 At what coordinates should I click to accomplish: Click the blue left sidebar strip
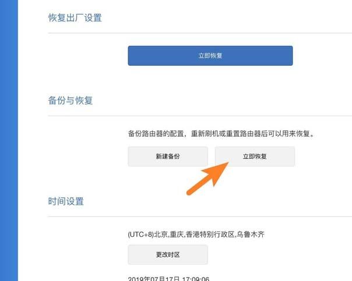point(9,141)
